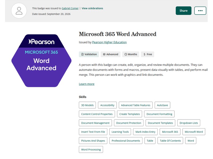The height and width of the screenshot is (159, 213).
Task: Click the Microsoft Word skill tag
Action: (194, 132)
